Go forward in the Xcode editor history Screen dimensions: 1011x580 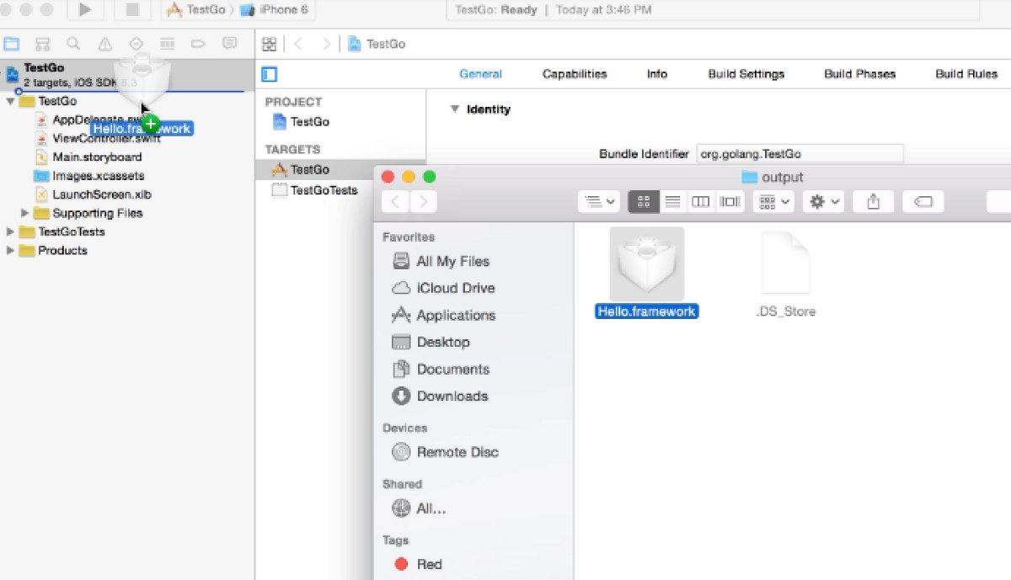[326, 44]
